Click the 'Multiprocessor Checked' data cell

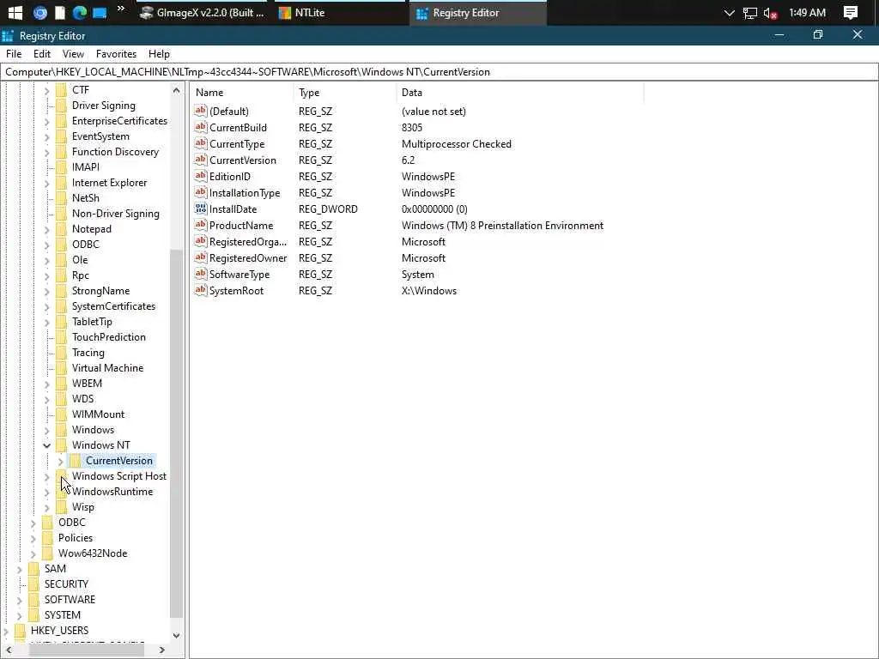point(457,144)
